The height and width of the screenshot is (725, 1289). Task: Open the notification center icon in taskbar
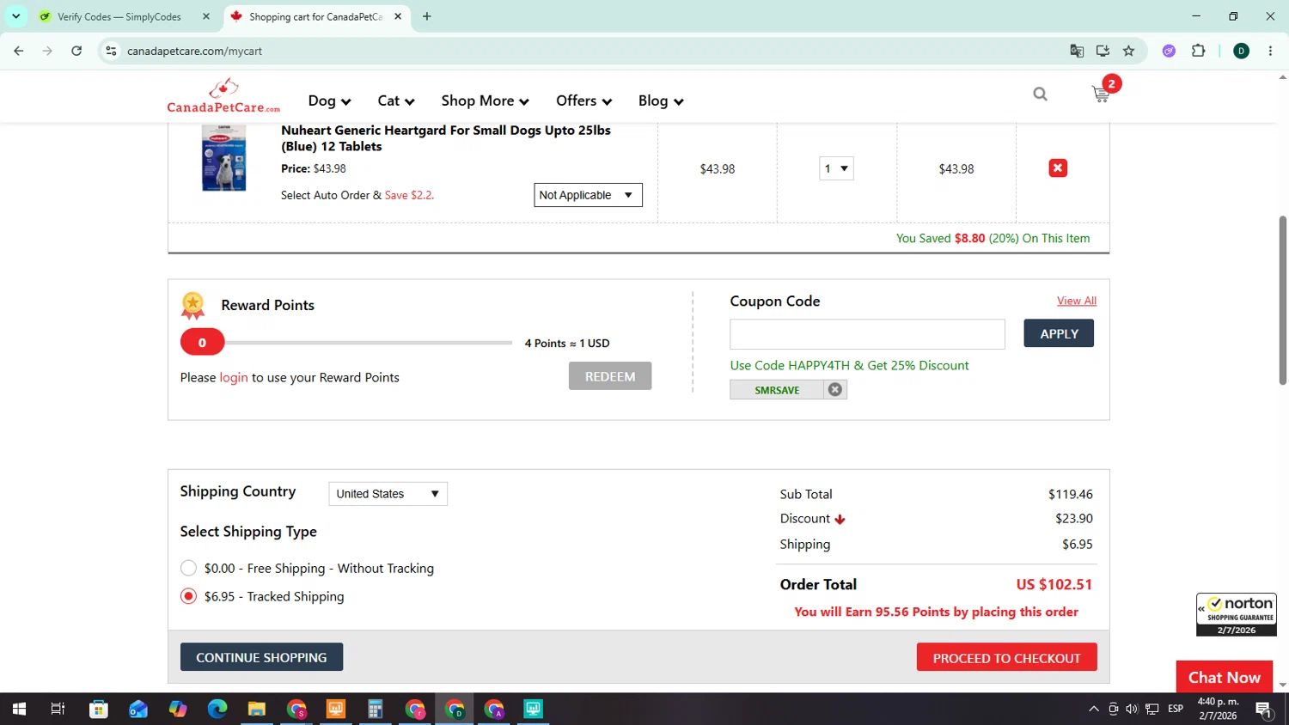1263,709
